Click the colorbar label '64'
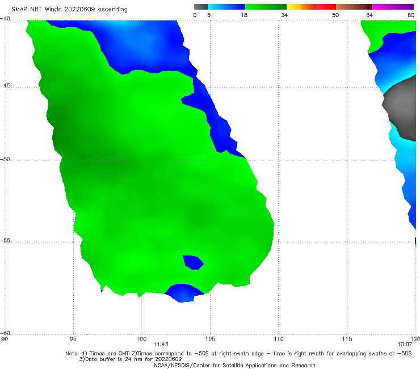Image resolution: width=420 pixels, height=369 pixels. point(369,15)
